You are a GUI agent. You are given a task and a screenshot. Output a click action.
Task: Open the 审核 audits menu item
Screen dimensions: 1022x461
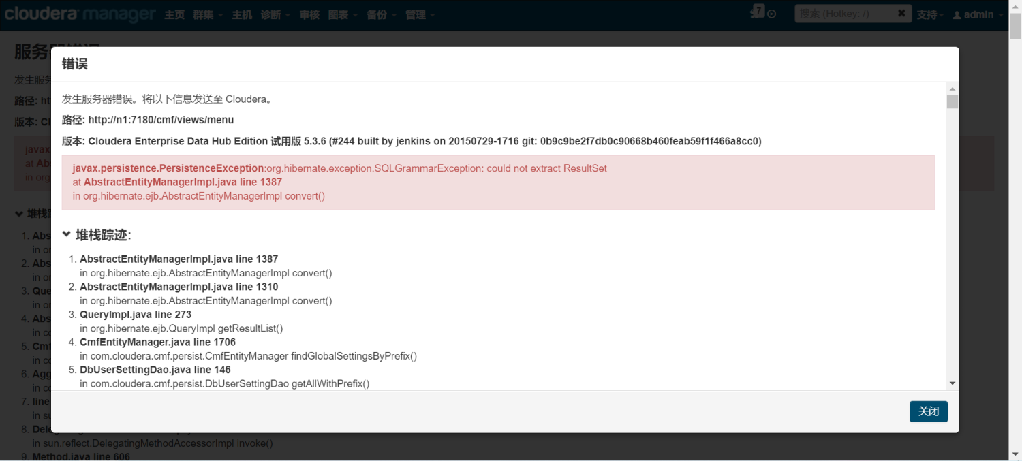point(309,14)
